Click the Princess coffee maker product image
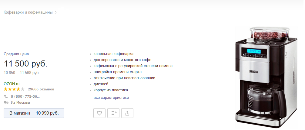The image size is (305, 130). (x=266, y=77)
